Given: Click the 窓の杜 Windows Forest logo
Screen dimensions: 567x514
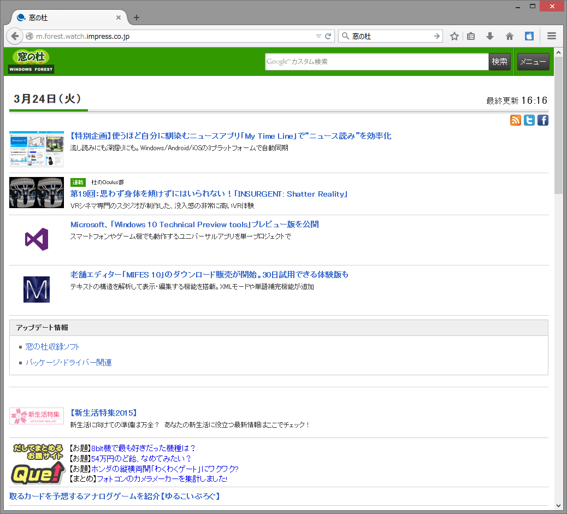Looking at the screenshot, I should coord(31,62).
